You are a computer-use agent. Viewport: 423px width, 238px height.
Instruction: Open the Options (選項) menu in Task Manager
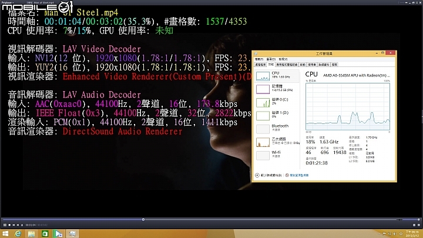271,59
